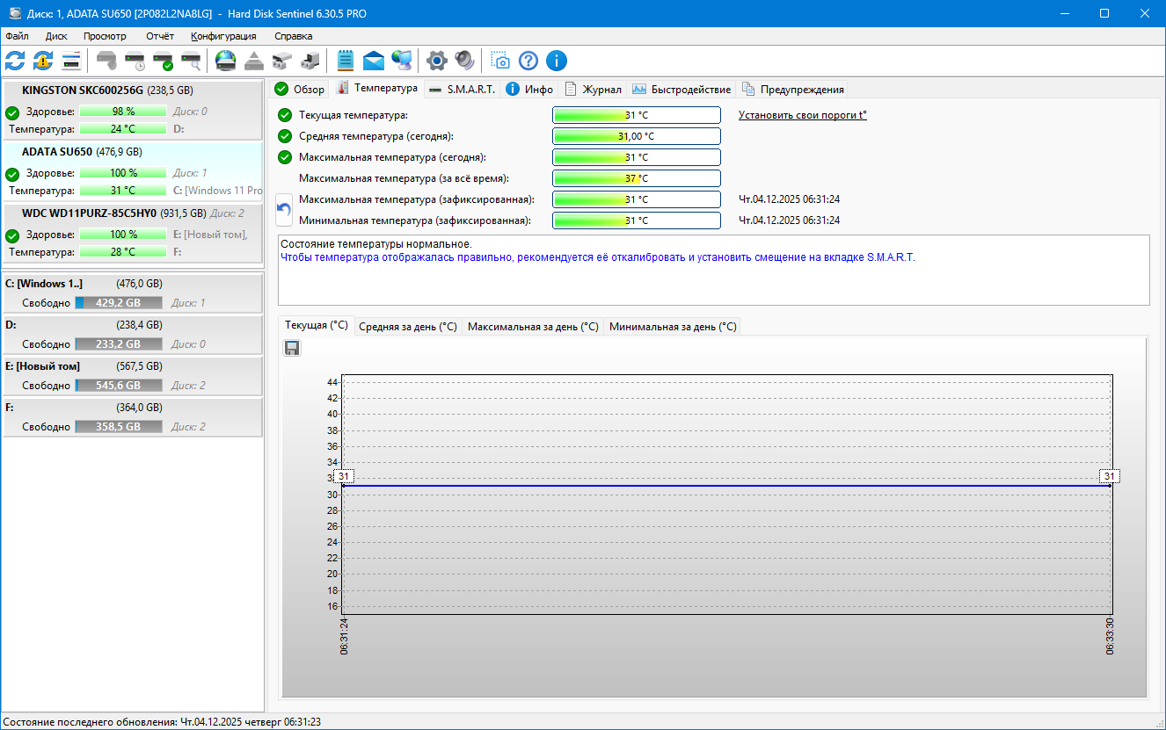The height and width of the screenshot is (730, 1166).
Task: Take a screenshot with the camera icon
Action: tap(499, 61)
